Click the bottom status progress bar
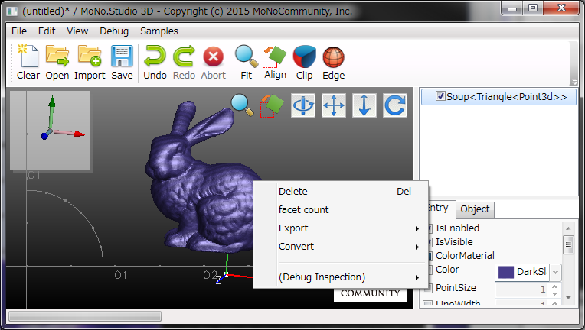This screenshot has height=330, width=585. (x=85, y=316)
